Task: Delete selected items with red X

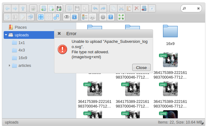Action: click(x=137, y=8)
